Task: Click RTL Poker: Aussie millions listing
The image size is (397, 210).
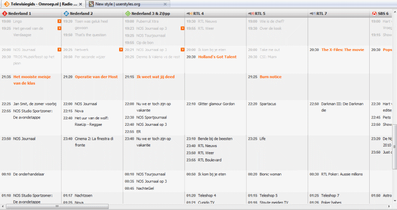Action: (342, 174)
